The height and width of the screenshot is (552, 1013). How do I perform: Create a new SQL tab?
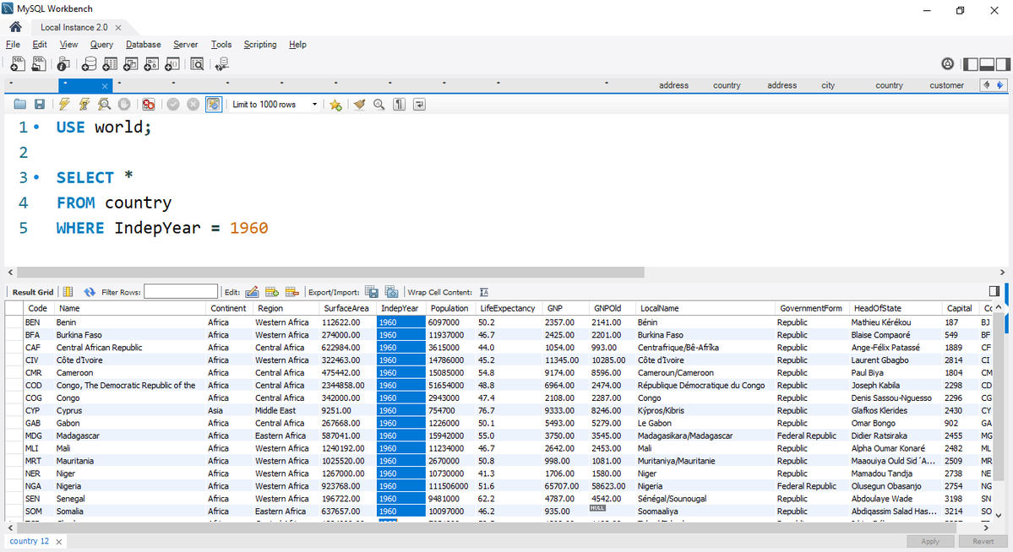pyautogui.click(x=18, y=64)
